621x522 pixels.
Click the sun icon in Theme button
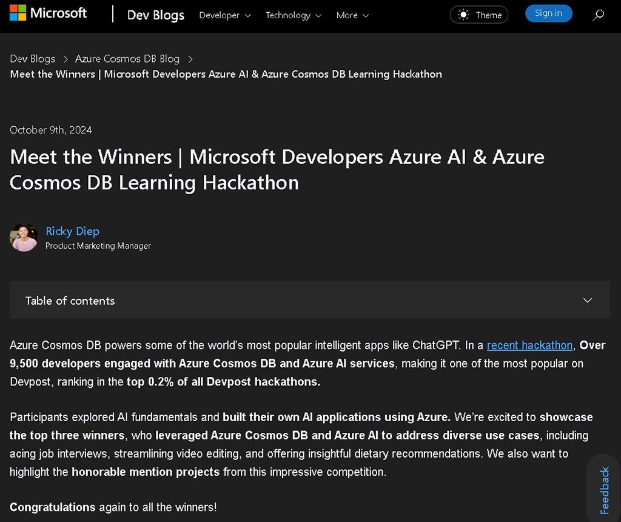(x=463, y=15)
